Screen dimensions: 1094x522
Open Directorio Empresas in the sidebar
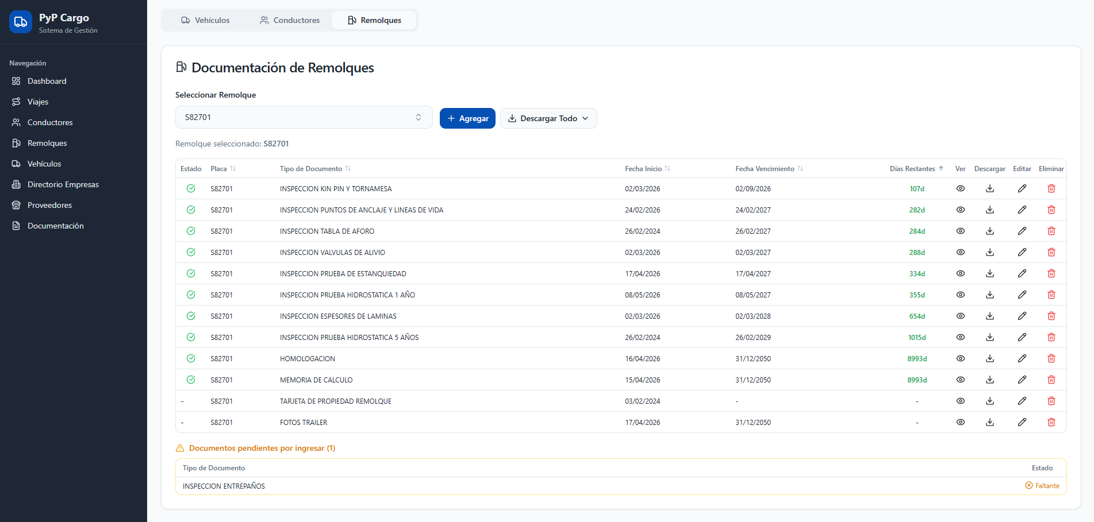coord(74,184)
